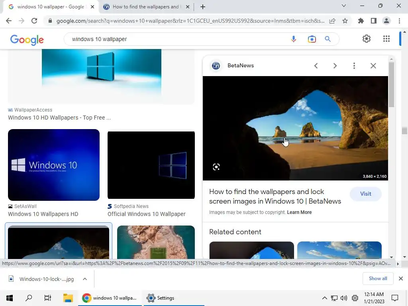This screenshot has height=306, width=408.
Task: Select the dark Windows logo wallpaper thumbnail
Action: click(151, 165)
